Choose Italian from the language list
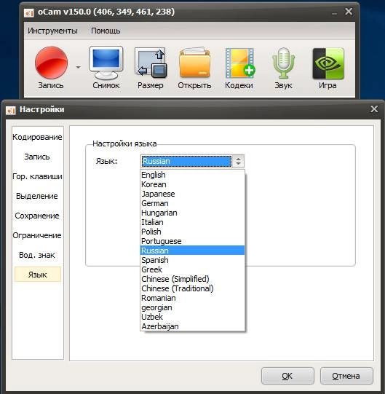The height and width of the screenshot is (394, 385). click(192, 222)
